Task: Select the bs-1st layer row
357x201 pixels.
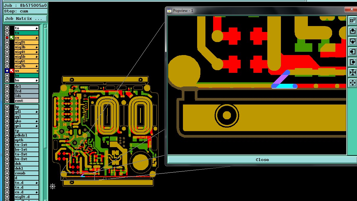Action: 26,149
